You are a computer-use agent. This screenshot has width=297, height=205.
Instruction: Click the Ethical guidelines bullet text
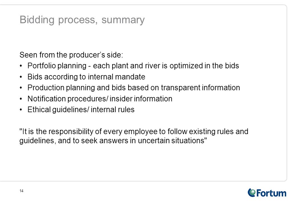(x=81, y=110)
